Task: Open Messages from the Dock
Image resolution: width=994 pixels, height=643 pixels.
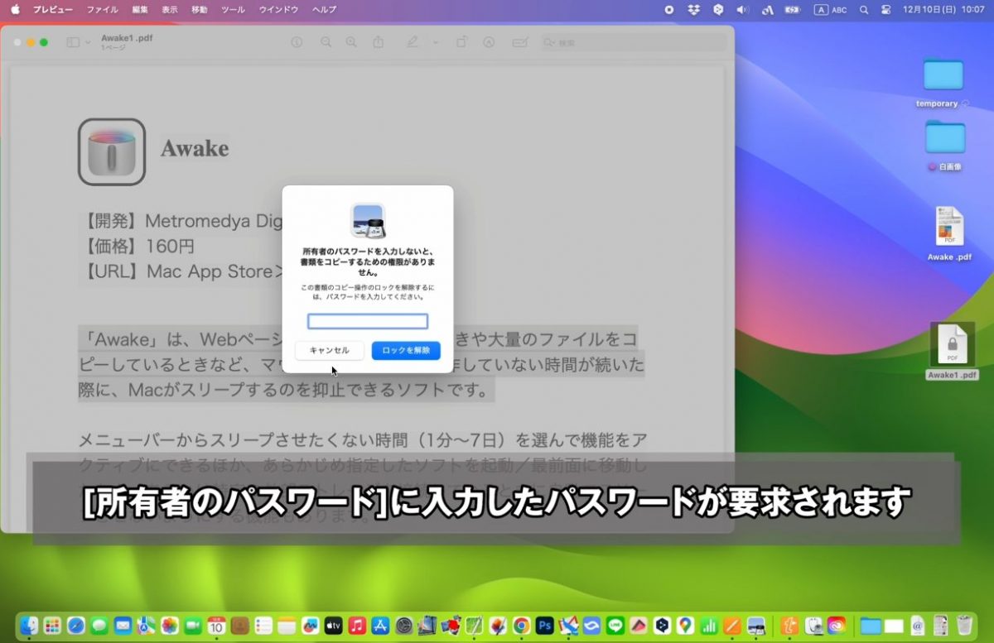Action: (x=99, y=625)
